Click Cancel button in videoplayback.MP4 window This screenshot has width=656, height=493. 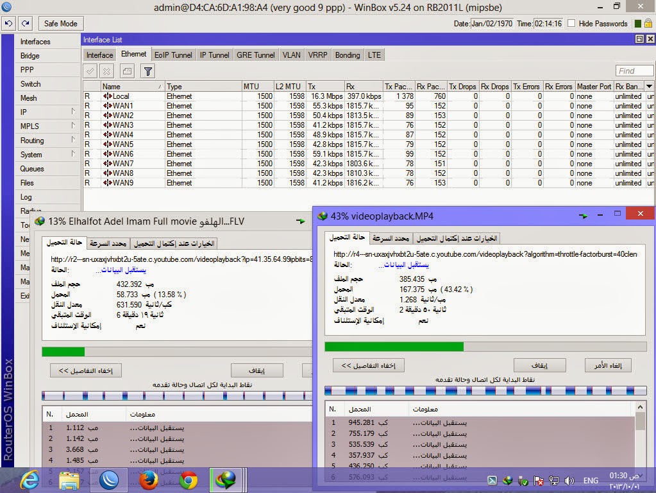608,366
